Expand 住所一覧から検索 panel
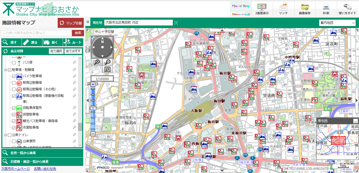The width and height of the screenshot is (359, 173). 42,153
